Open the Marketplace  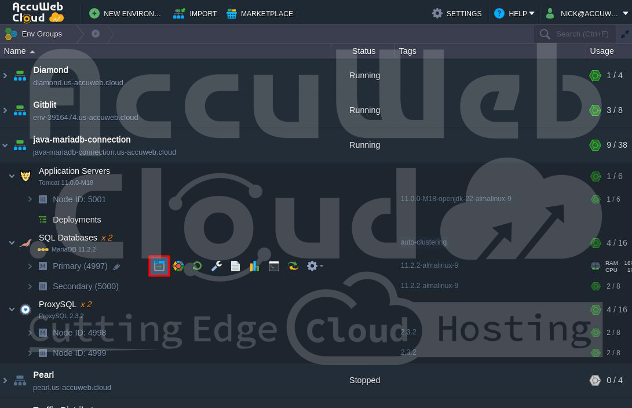260,14
